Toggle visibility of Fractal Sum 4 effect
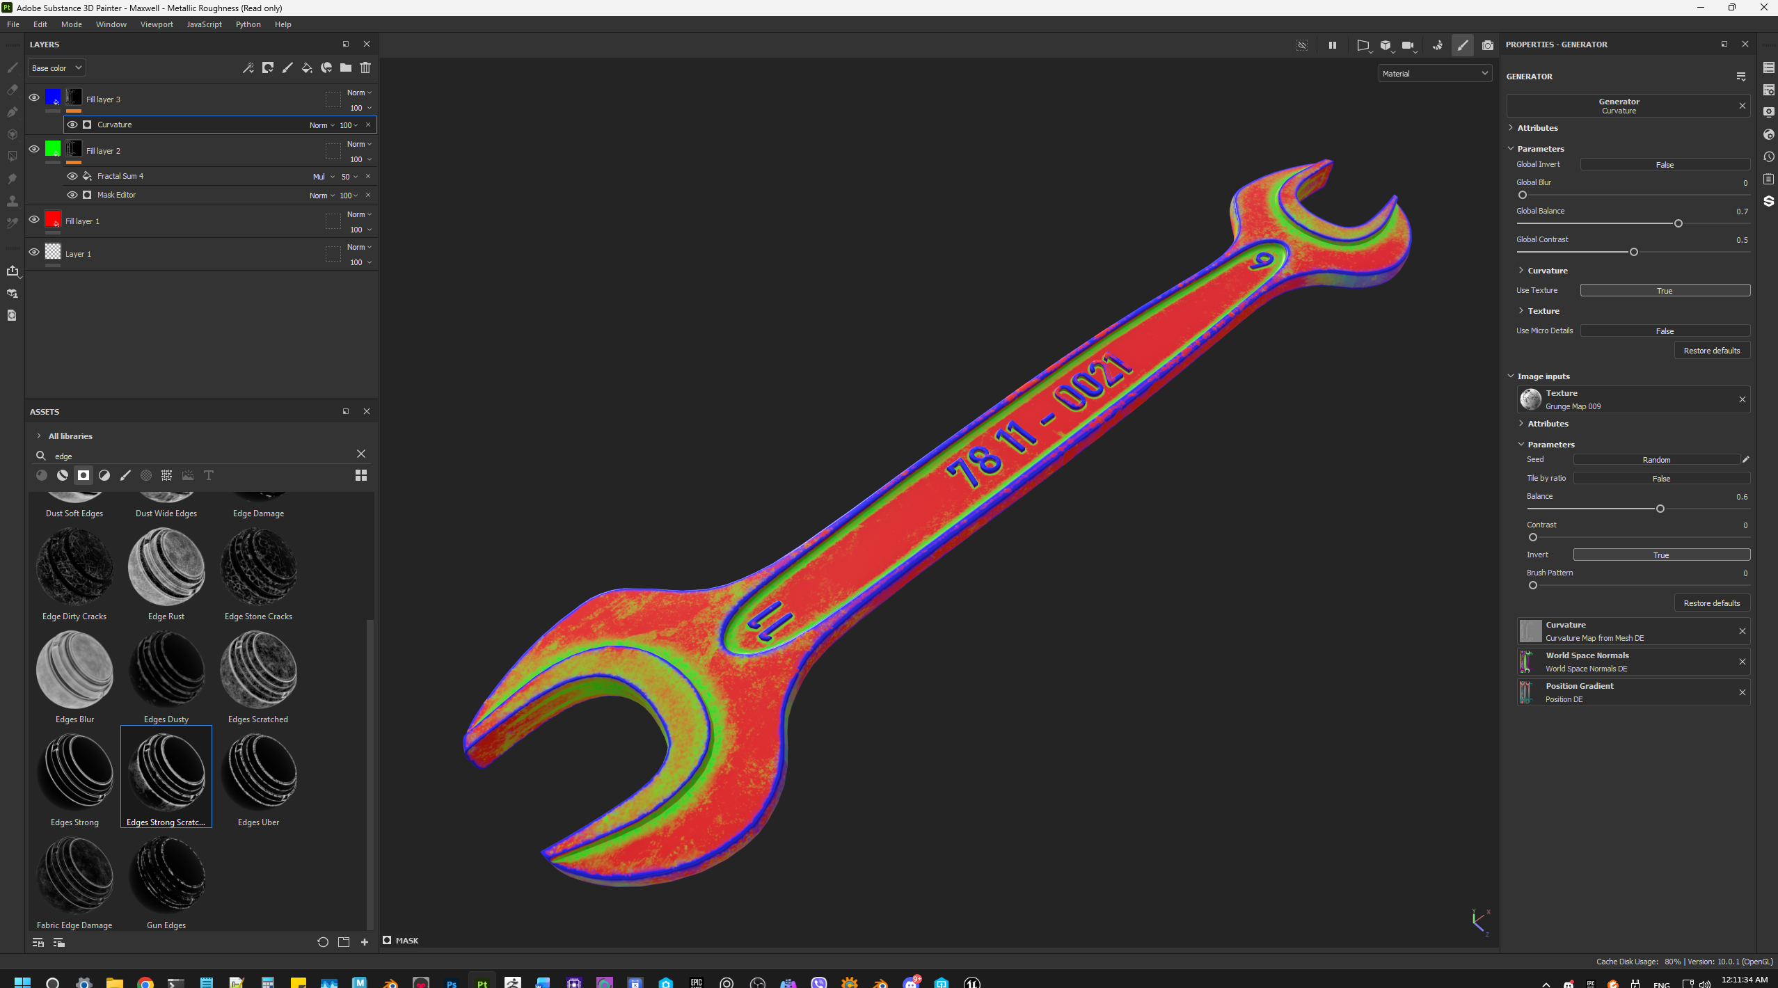 tap(72, 176)
